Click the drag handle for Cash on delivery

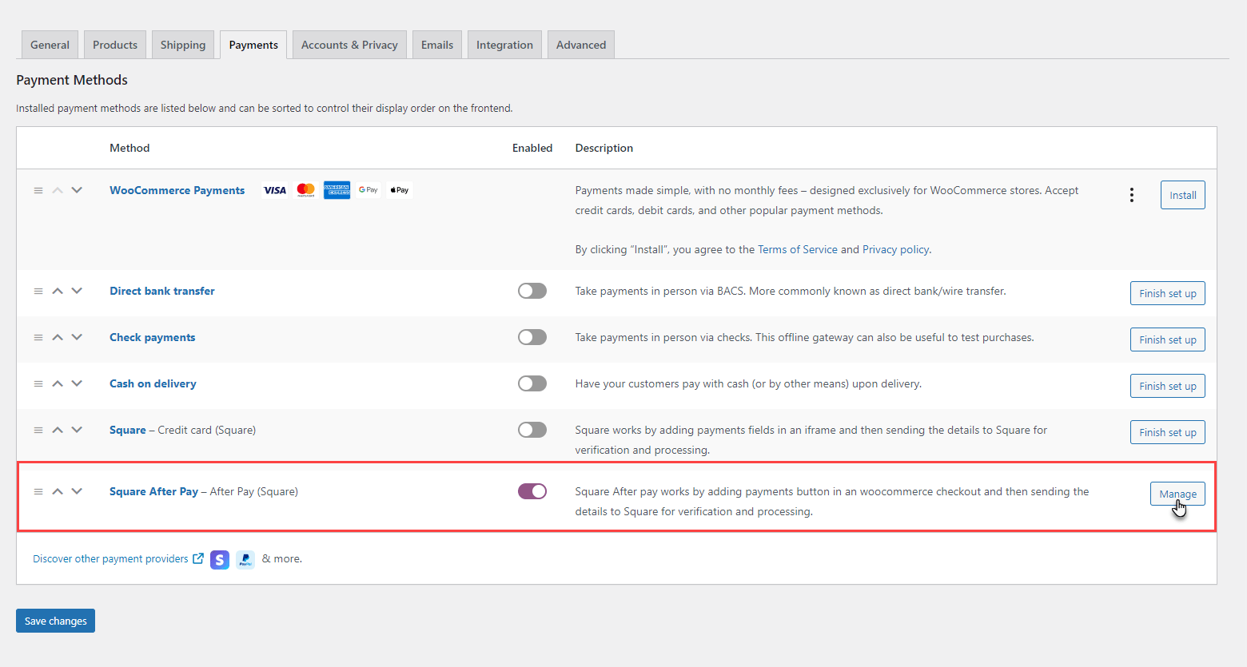click(38, 383)
